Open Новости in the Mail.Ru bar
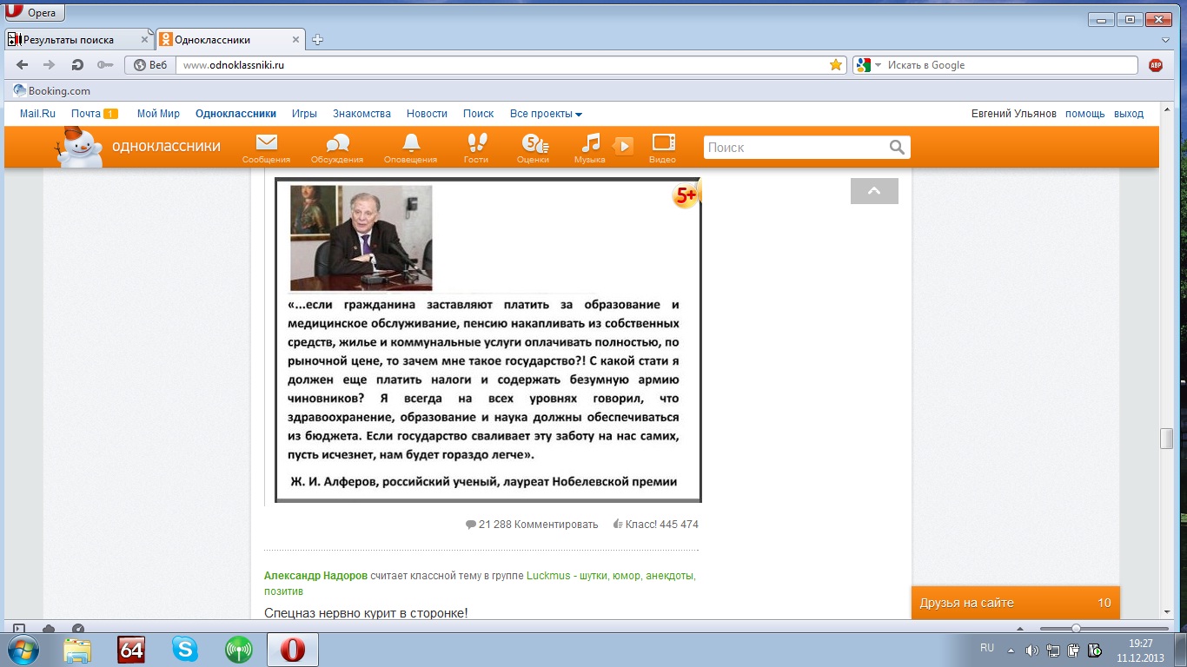1187x667 pixels. pyautogui.click(x=427, y=114)
